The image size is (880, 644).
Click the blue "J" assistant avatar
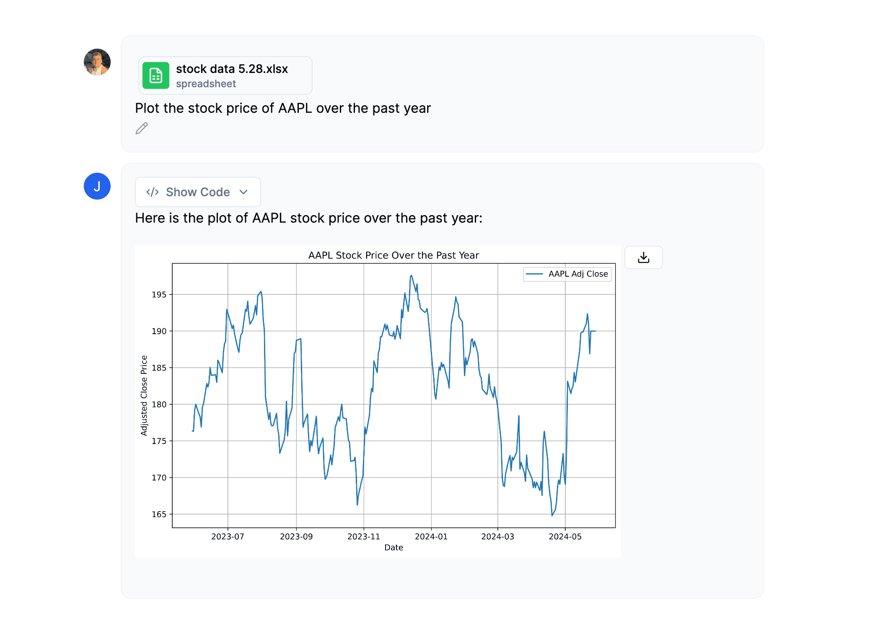click(97, 186)
